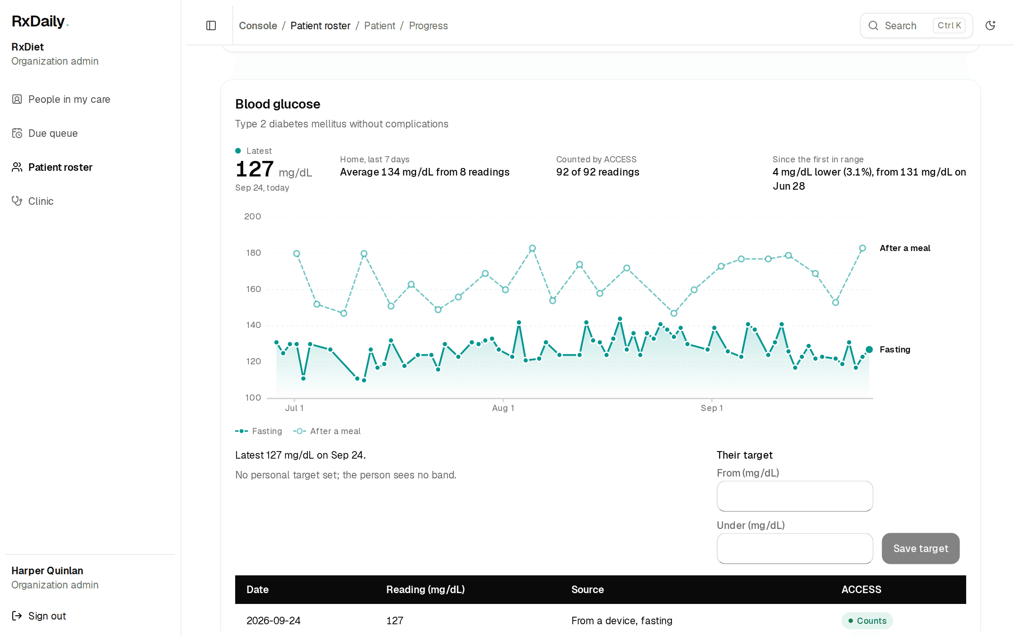This screenshot has width=1020, height=637.
Task: Click Harper Quinlan user name
Action: [47, 570]
